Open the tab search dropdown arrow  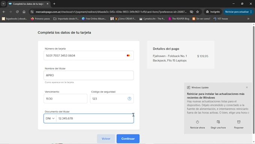(3, 4)
